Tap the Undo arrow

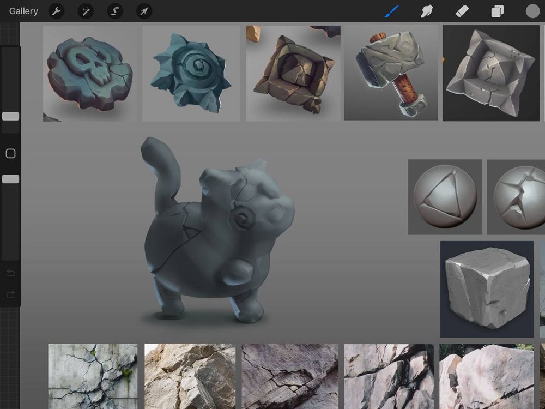tap(10, 273)
